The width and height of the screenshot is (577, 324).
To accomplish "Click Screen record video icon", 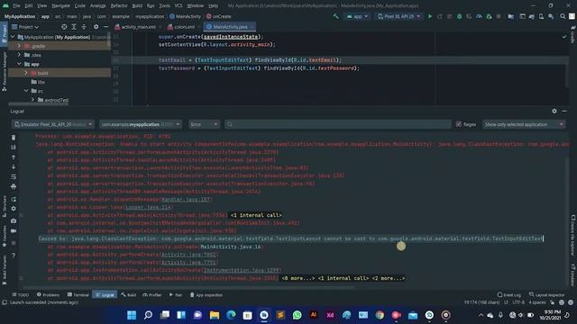I will pos(14,230).
